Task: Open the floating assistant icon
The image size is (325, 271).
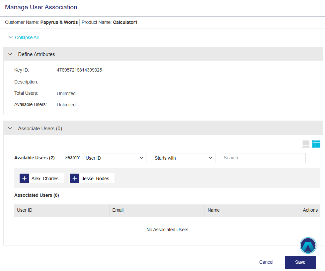Action: tap(308, 246)
